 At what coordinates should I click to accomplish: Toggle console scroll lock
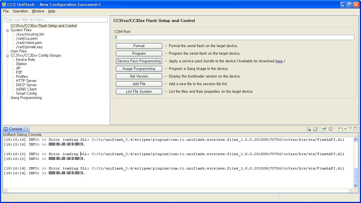click(315, 129)
